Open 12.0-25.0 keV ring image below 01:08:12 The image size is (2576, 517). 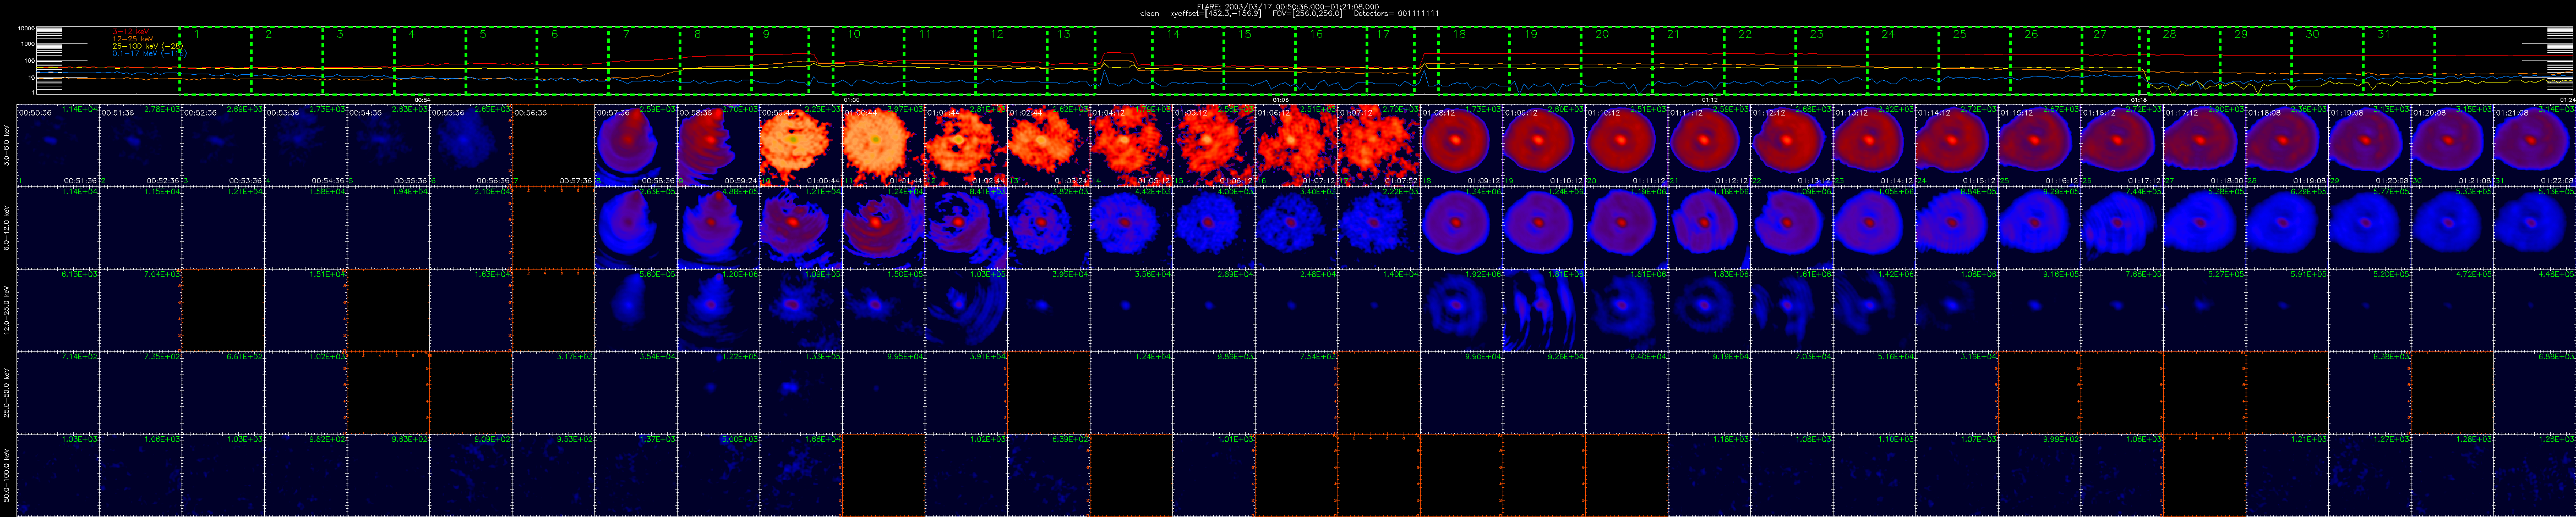point(1461,309)
